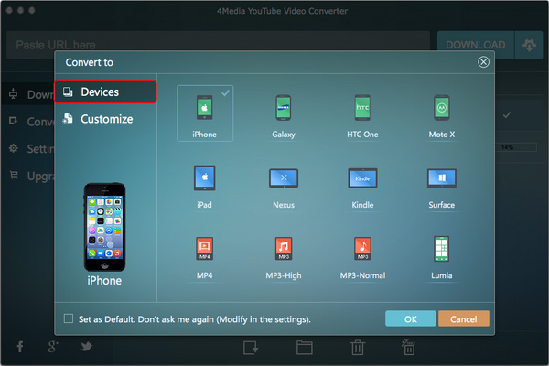The image size is (549, 366).
Task: Select MP3-Normal audio format
Action: click(362, 250)
